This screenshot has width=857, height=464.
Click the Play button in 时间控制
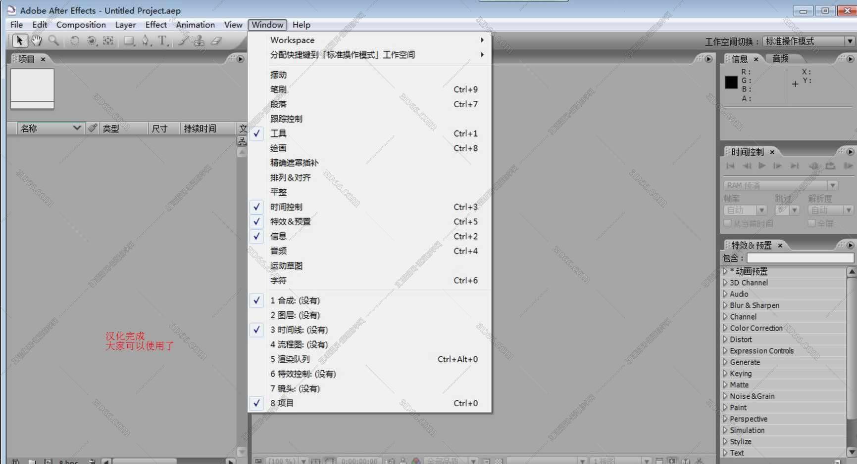pyautogui.click(x=762, y=166)
